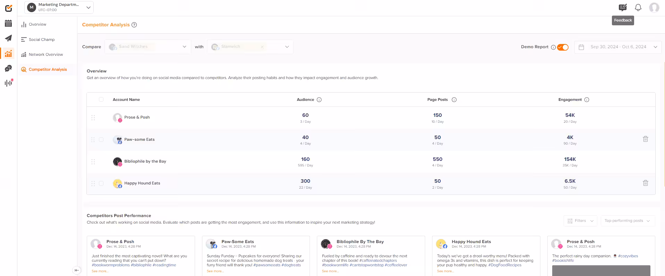The image size is (665, 276).
Task: Open the publish paper-plane icon
Action: [x=8, y=38]
